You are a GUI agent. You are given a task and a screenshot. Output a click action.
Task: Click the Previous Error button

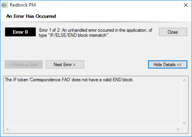click(x=24, y=65)
